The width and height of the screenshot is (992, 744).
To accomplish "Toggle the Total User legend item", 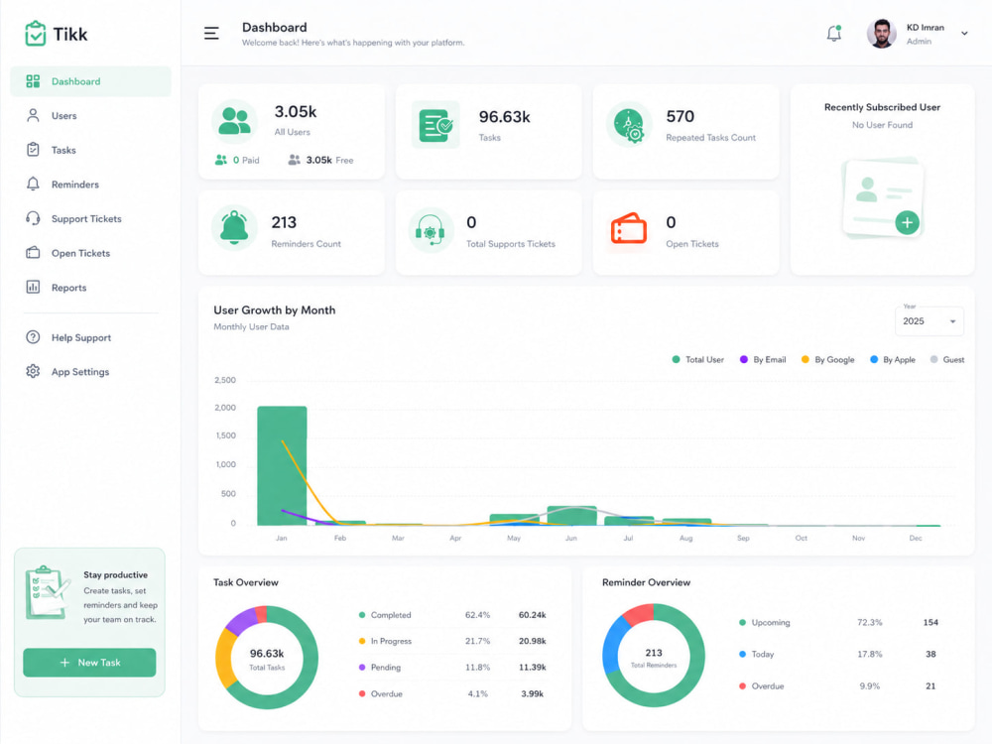I will [697, 359].
